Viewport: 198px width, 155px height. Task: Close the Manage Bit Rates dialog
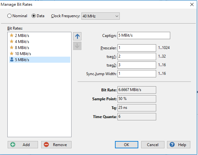click(192, 4)
